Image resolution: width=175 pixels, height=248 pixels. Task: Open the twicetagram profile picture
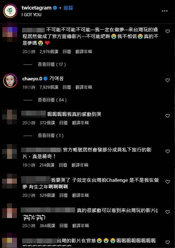pos(10,11)
